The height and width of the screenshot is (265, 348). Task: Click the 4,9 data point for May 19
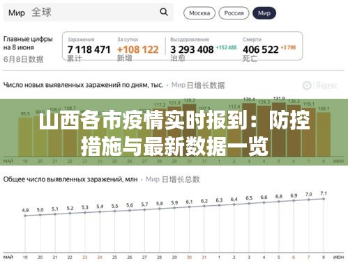click(25, 216)
